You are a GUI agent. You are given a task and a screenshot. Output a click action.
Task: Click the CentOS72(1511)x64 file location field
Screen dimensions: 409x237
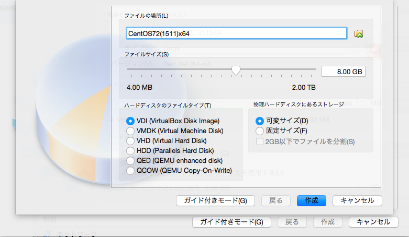236,33
